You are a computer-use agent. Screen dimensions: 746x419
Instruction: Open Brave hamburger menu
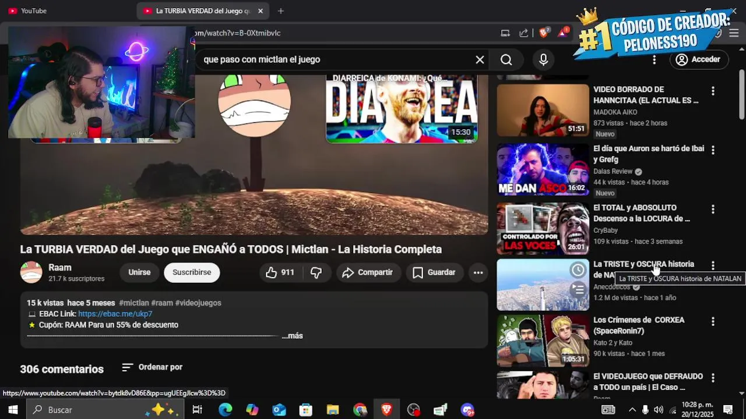[x=734, y=33]
